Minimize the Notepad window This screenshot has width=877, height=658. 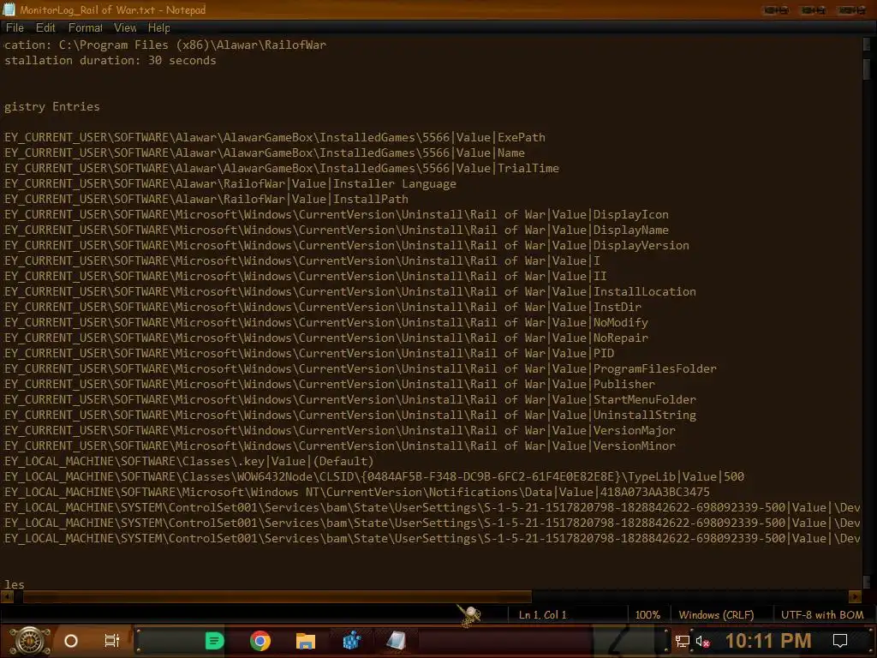(x=776, y=10)
